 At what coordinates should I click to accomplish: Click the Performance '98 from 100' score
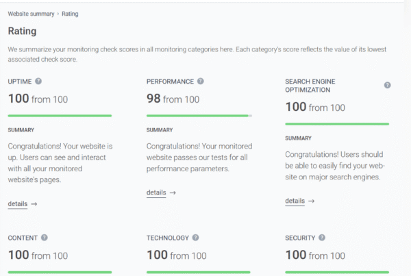click(173, 99)
